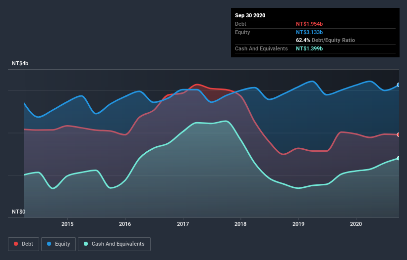Image resolution: width=407 pixels, height=260 pixels.
Task: Click the teal Cash endpoint marker
Action: pyautogui.click(x=399, y=158)
